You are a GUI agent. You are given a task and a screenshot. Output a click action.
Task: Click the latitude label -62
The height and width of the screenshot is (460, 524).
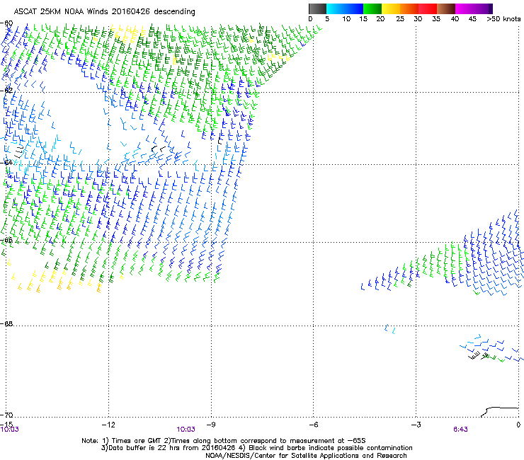tap(6, 90)
